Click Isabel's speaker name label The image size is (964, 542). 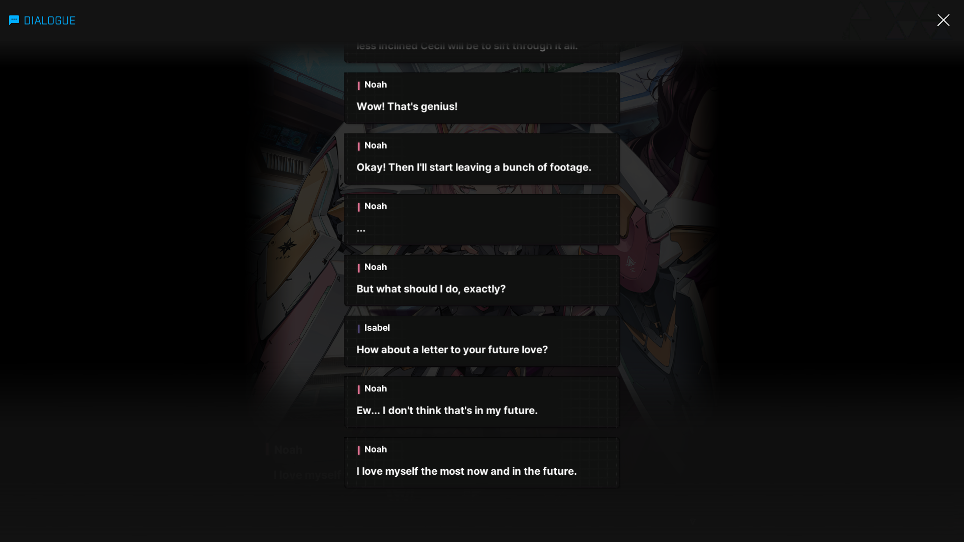(x=377, y=328)
